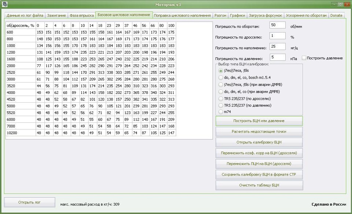Select the do, dm, el, co, bosch m1.5.4 option

point(221,77)
